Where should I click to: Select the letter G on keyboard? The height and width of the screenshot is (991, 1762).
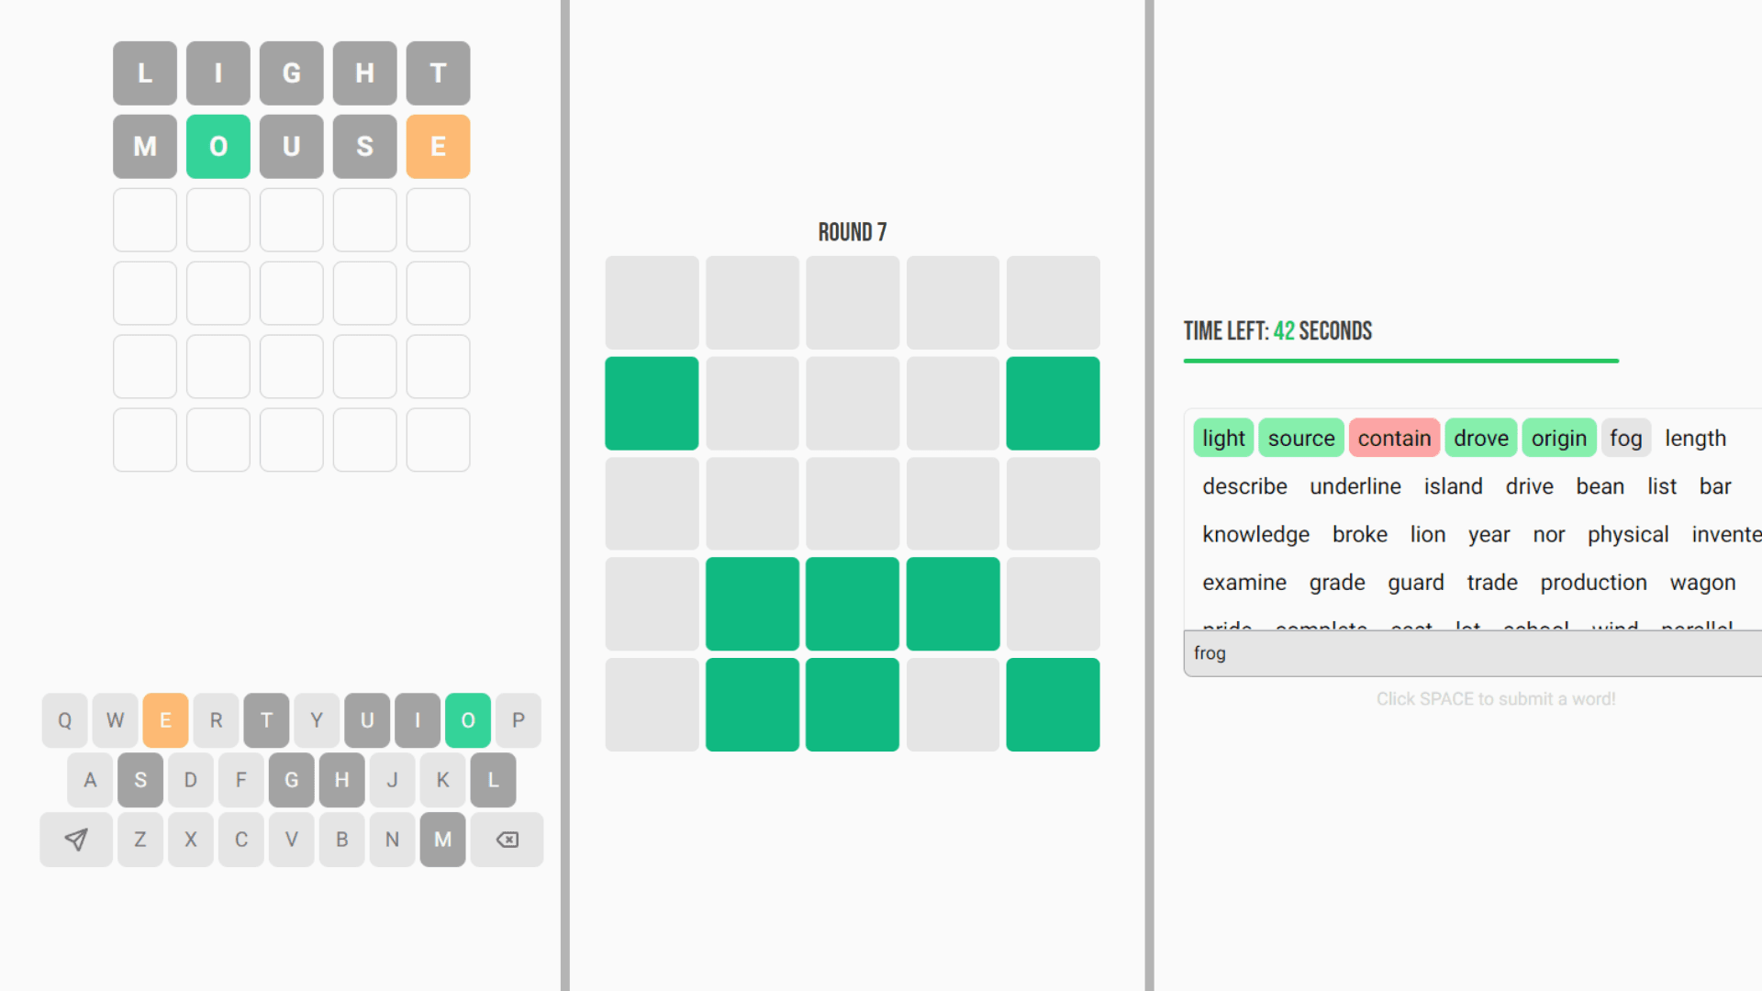coord(290,779)
